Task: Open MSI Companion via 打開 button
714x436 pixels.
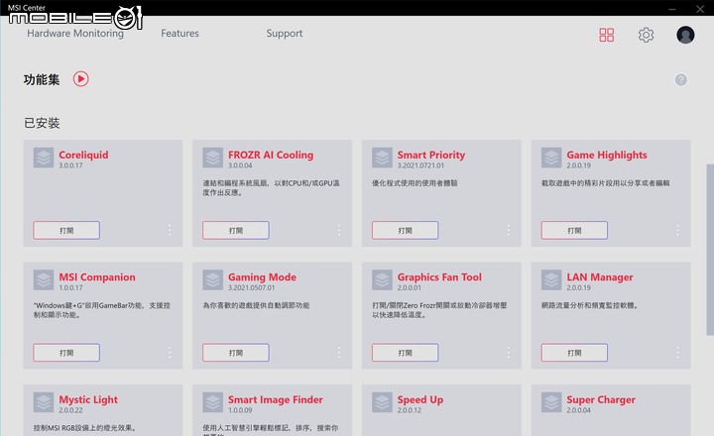Action: [66, 353]
